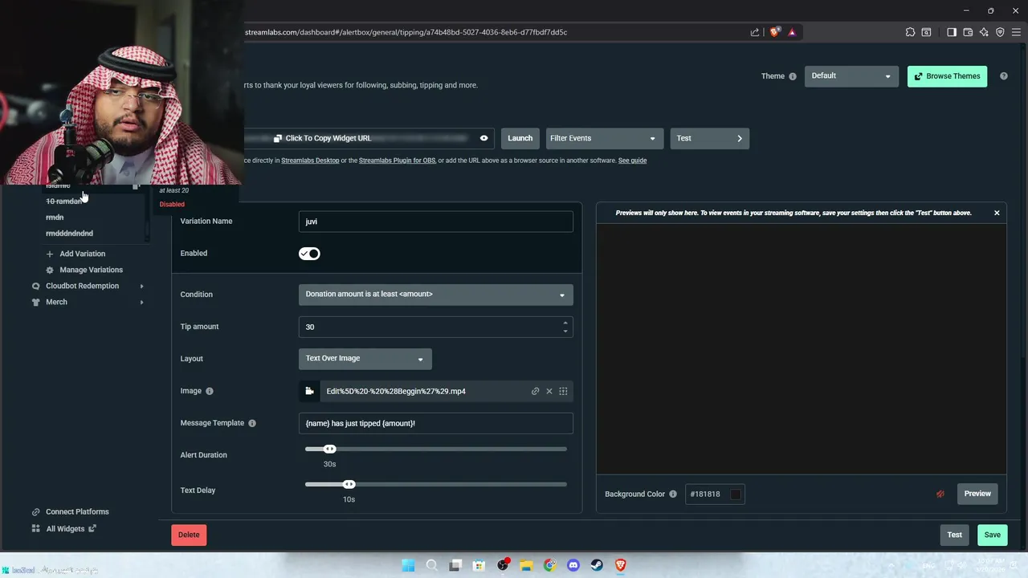This screenshot has height=578, width=1028.
Task: Click the Browse Themes button
Action: tap(947, 76)
